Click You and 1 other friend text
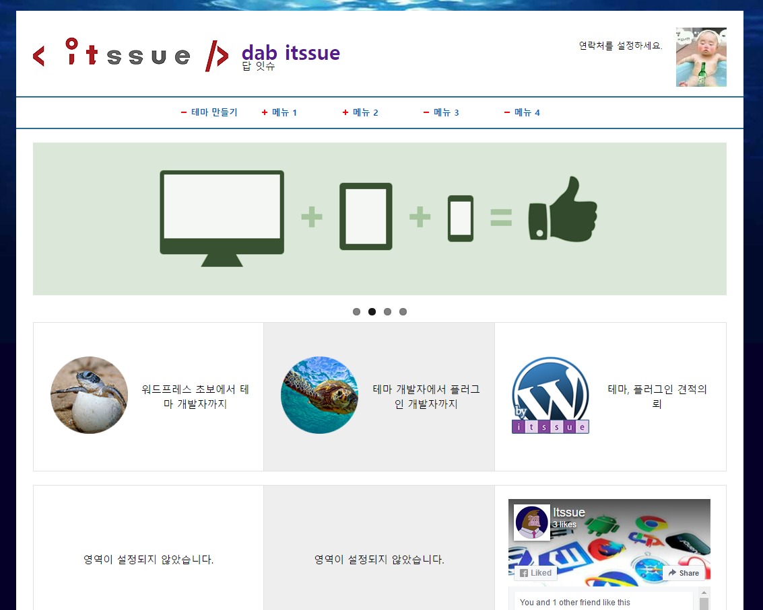This screenshot has height=610, width=763. pos(574,602)
